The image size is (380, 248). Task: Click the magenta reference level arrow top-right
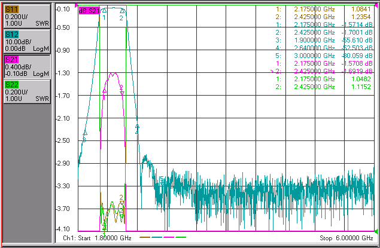point(376,5)
